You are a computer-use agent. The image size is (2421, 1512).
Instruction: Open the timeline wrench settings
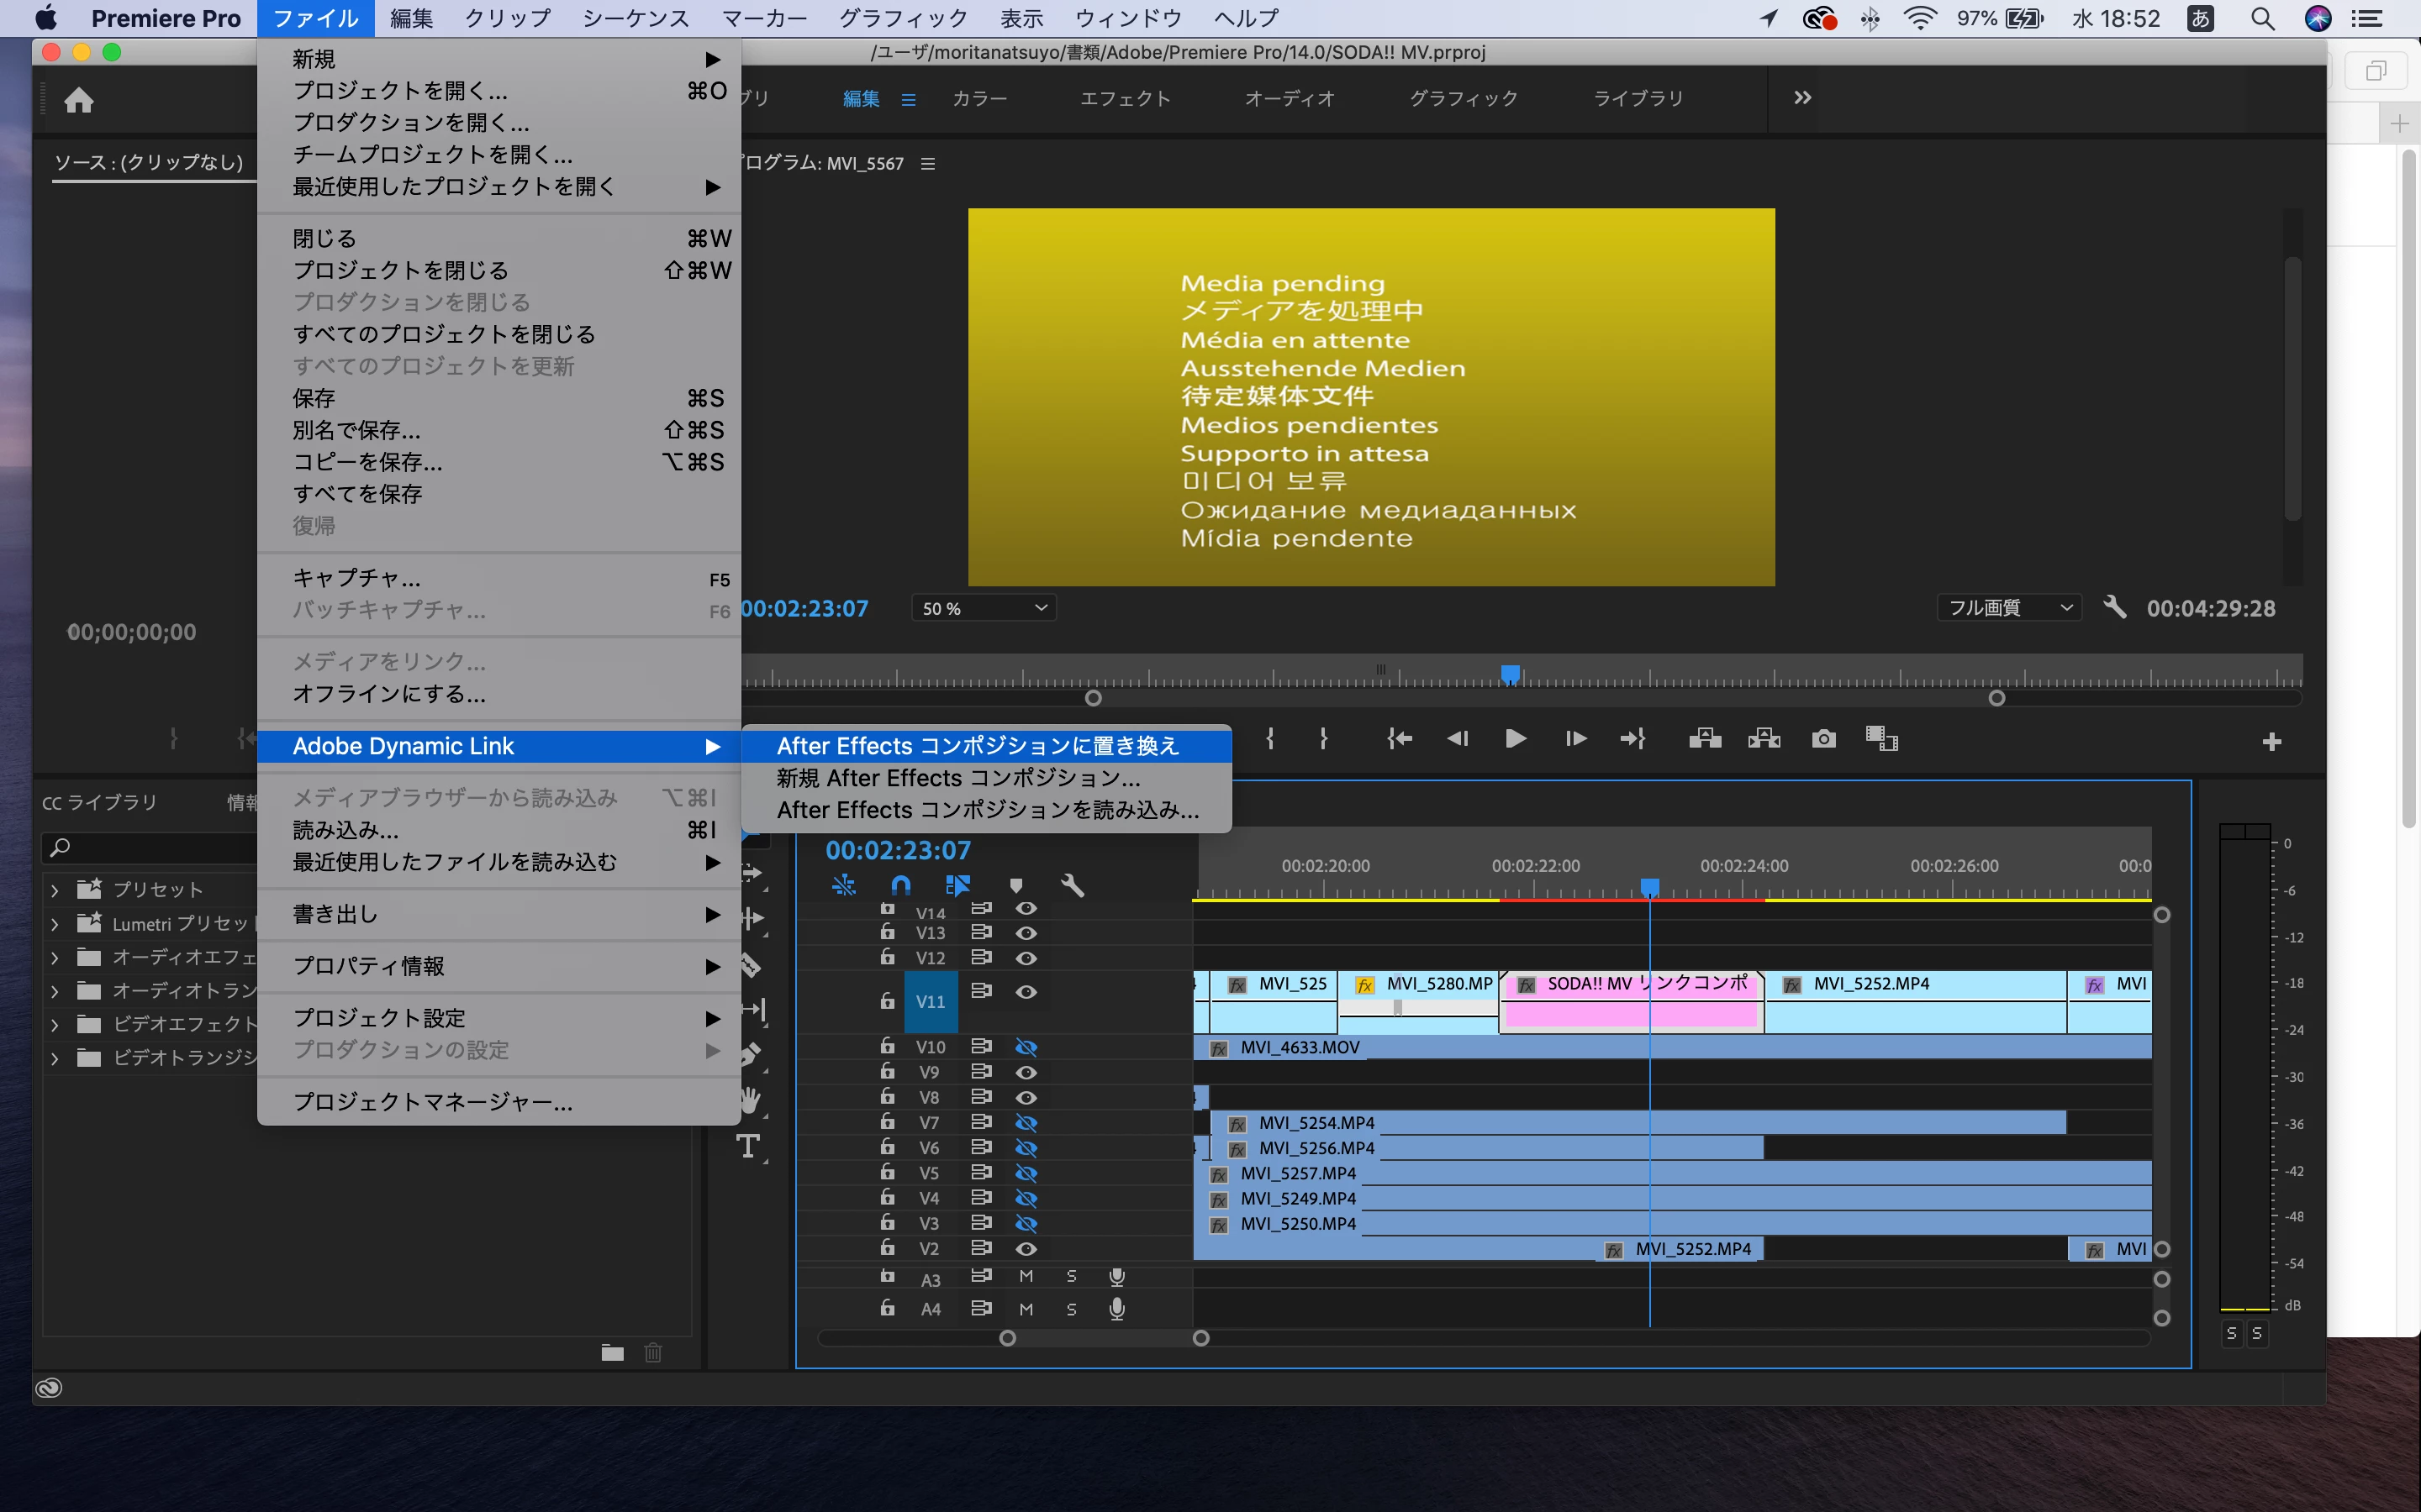click(1072, 885)
